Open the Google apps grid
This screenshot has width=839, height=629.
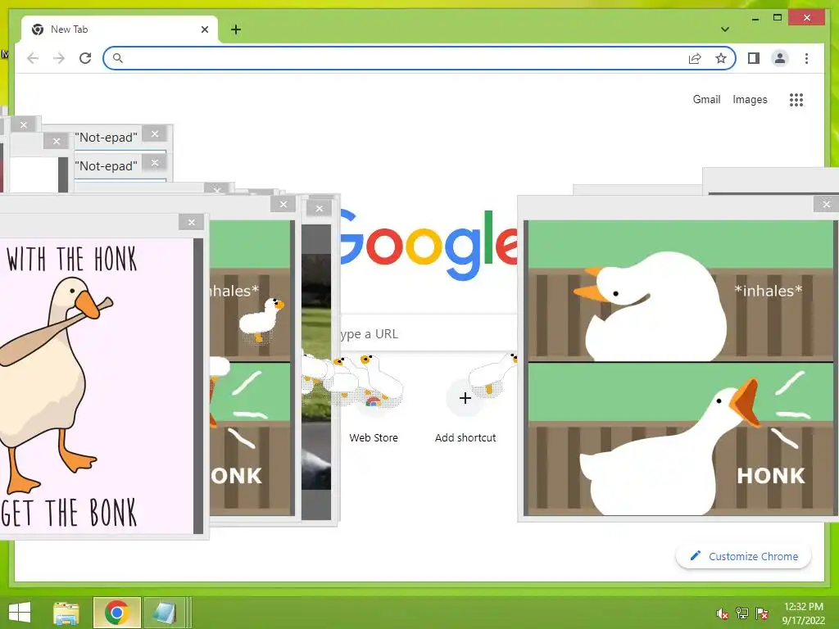[x=796, y=99]
